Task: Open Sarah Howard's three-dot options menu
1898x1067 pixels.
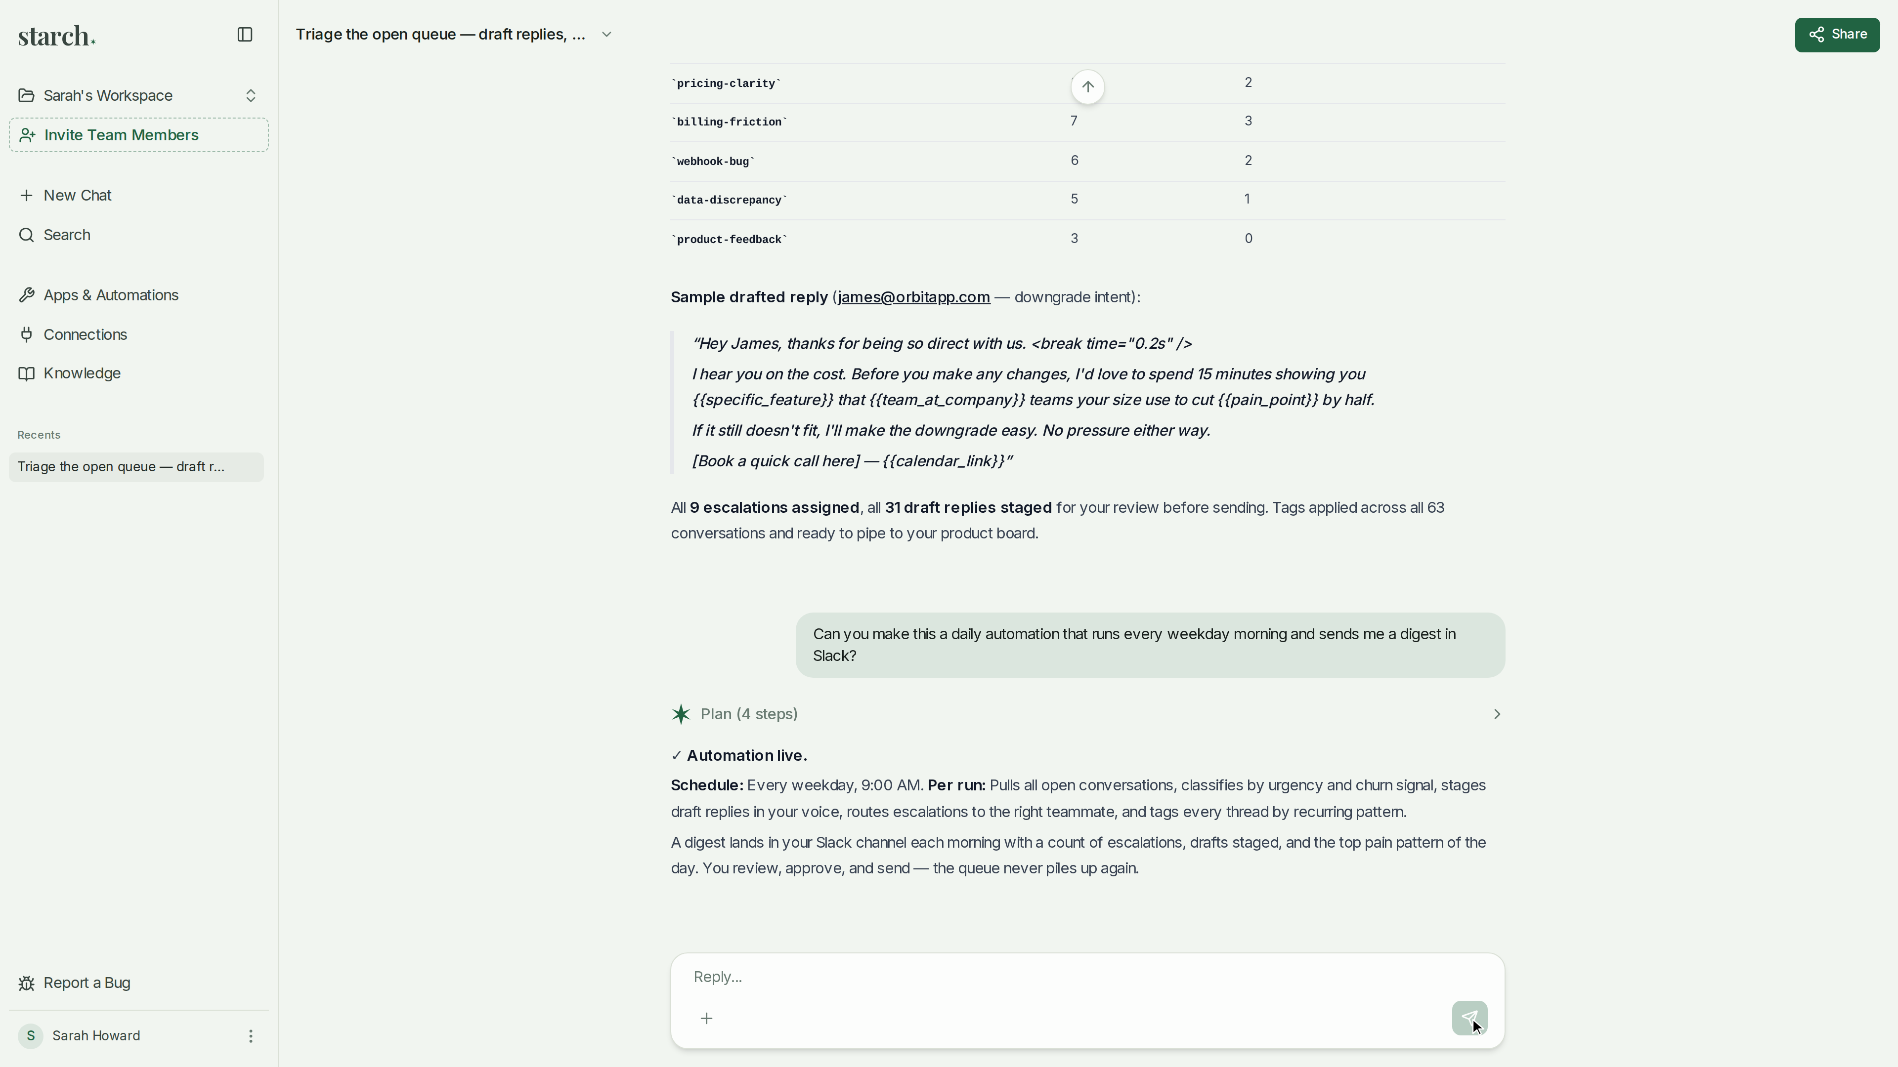Action: (251, 1035)
